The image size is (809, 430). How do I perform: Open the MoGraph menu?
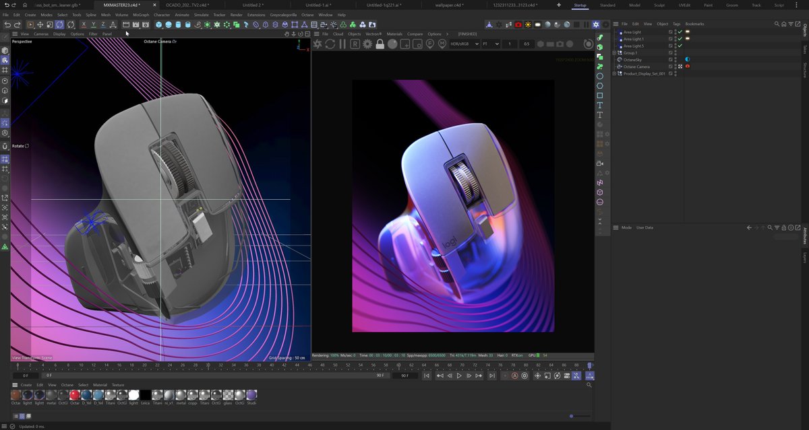(x=141, y=14)
